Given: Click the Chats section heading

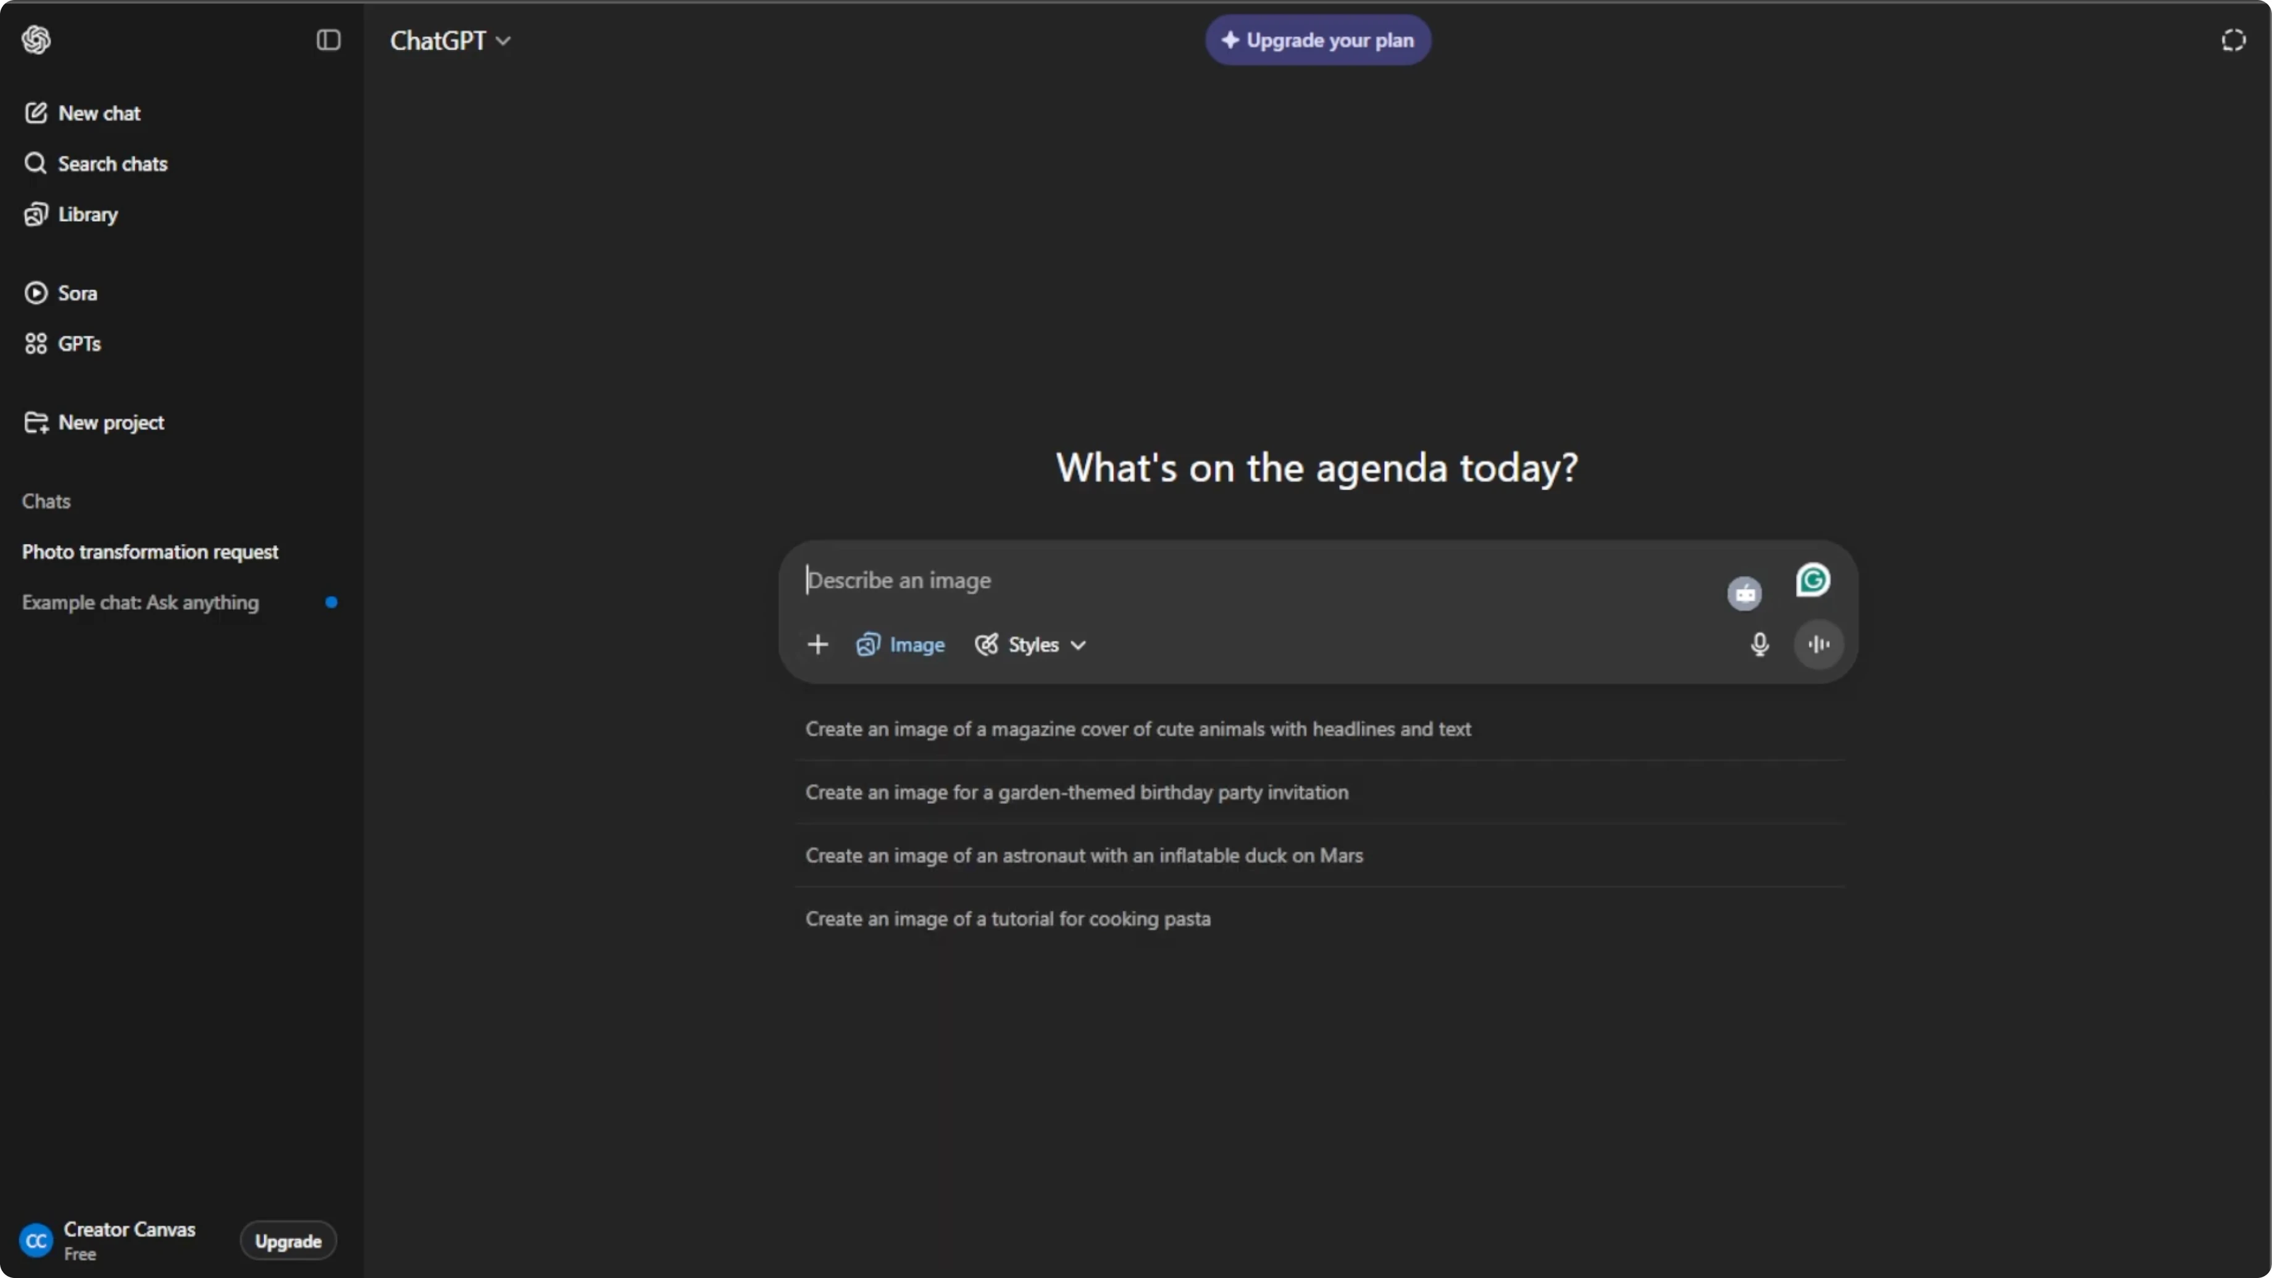Looking at the screenshot, I should [46, 501].
